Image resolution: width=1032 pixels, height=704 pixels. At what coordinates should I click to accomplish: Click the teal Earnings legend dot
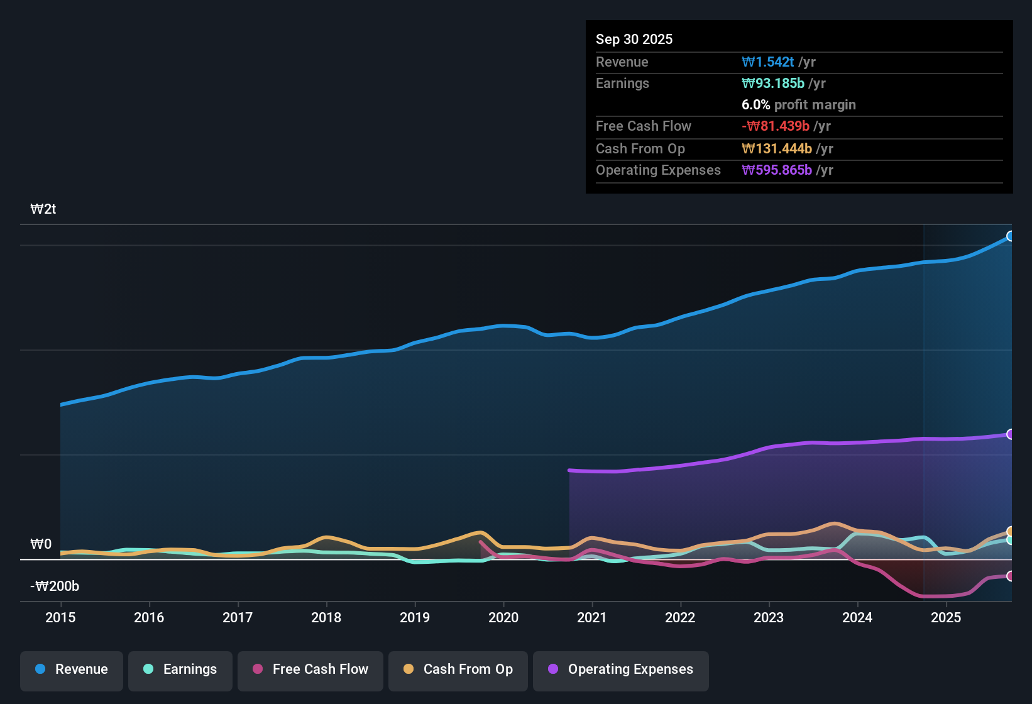pyautogui.click(x=148, y=669)
